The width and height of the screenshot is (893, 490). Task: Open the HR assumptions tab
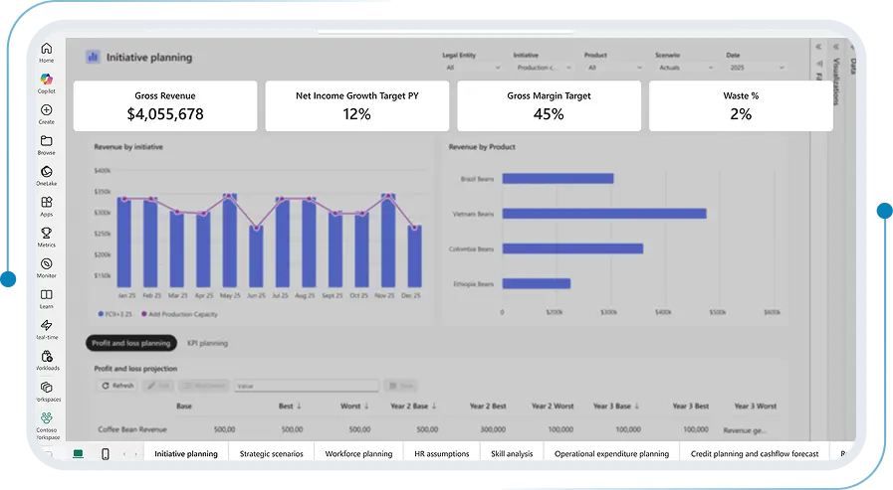pyautogui.click(x=442, y=453)
